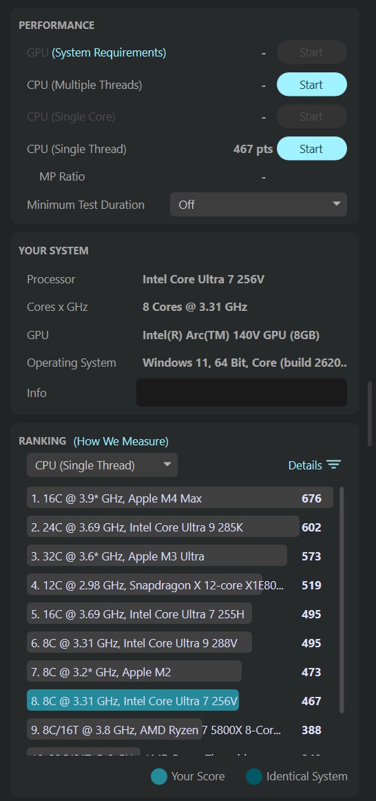
Task: Open the How We Measure link
Action: (x=121, y=441)
